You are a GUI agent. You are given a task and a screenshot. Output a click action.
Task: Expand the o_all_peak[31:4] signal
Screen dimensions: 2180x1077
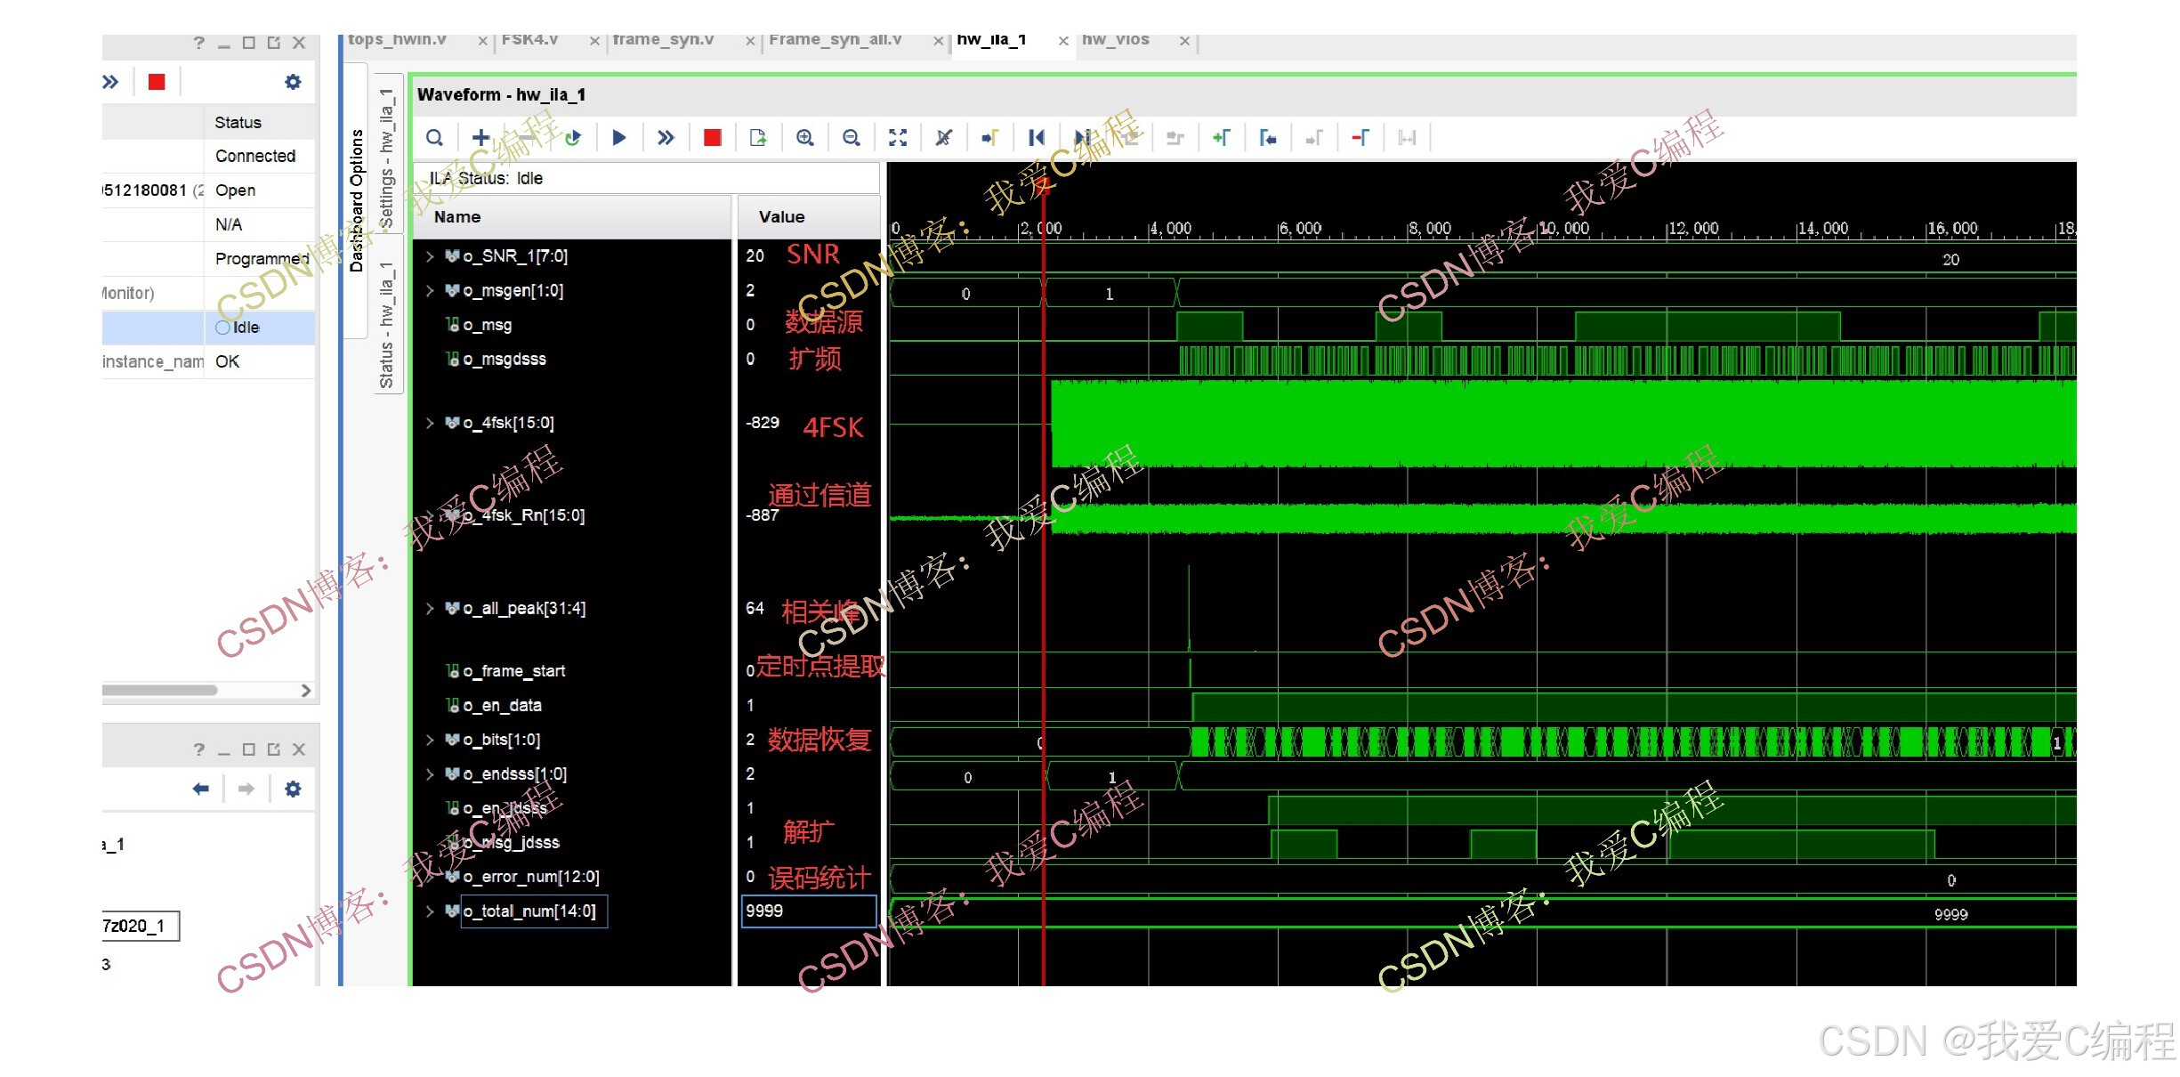tap(430, 609)
